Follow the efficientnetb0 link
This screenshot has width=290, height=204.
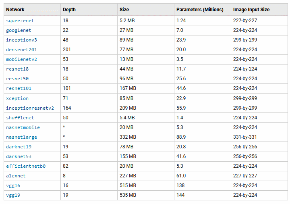[26, 166]
